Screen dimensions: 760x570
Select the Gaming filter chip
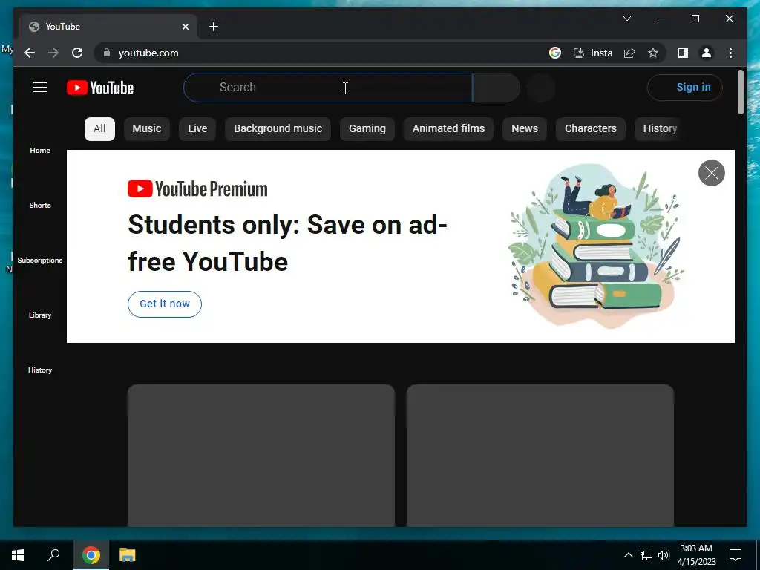click(367, 129)
